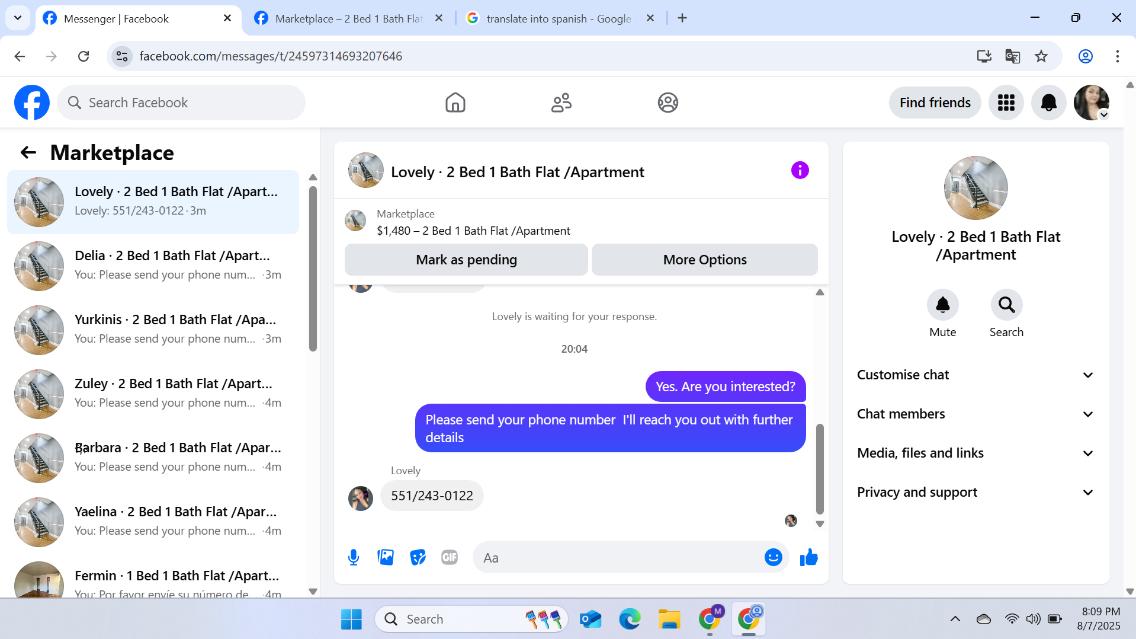Viewport: 1136px width, 639px height.
Task: Click More Options button
Action: 705,260
